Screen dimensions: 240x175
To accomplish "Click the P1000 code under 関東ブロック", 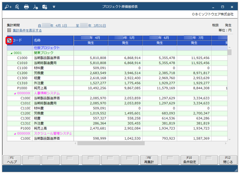I will coord(22,88).
